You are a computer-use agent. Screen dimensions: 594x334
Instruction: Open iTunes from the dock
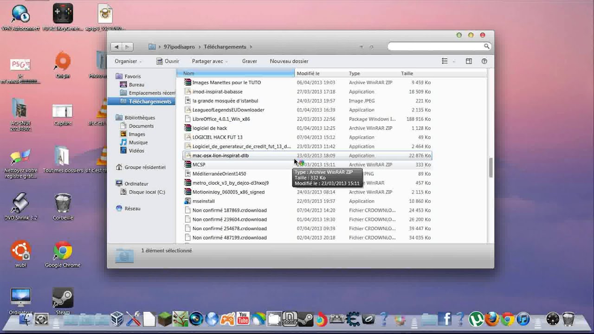[523, 319]
